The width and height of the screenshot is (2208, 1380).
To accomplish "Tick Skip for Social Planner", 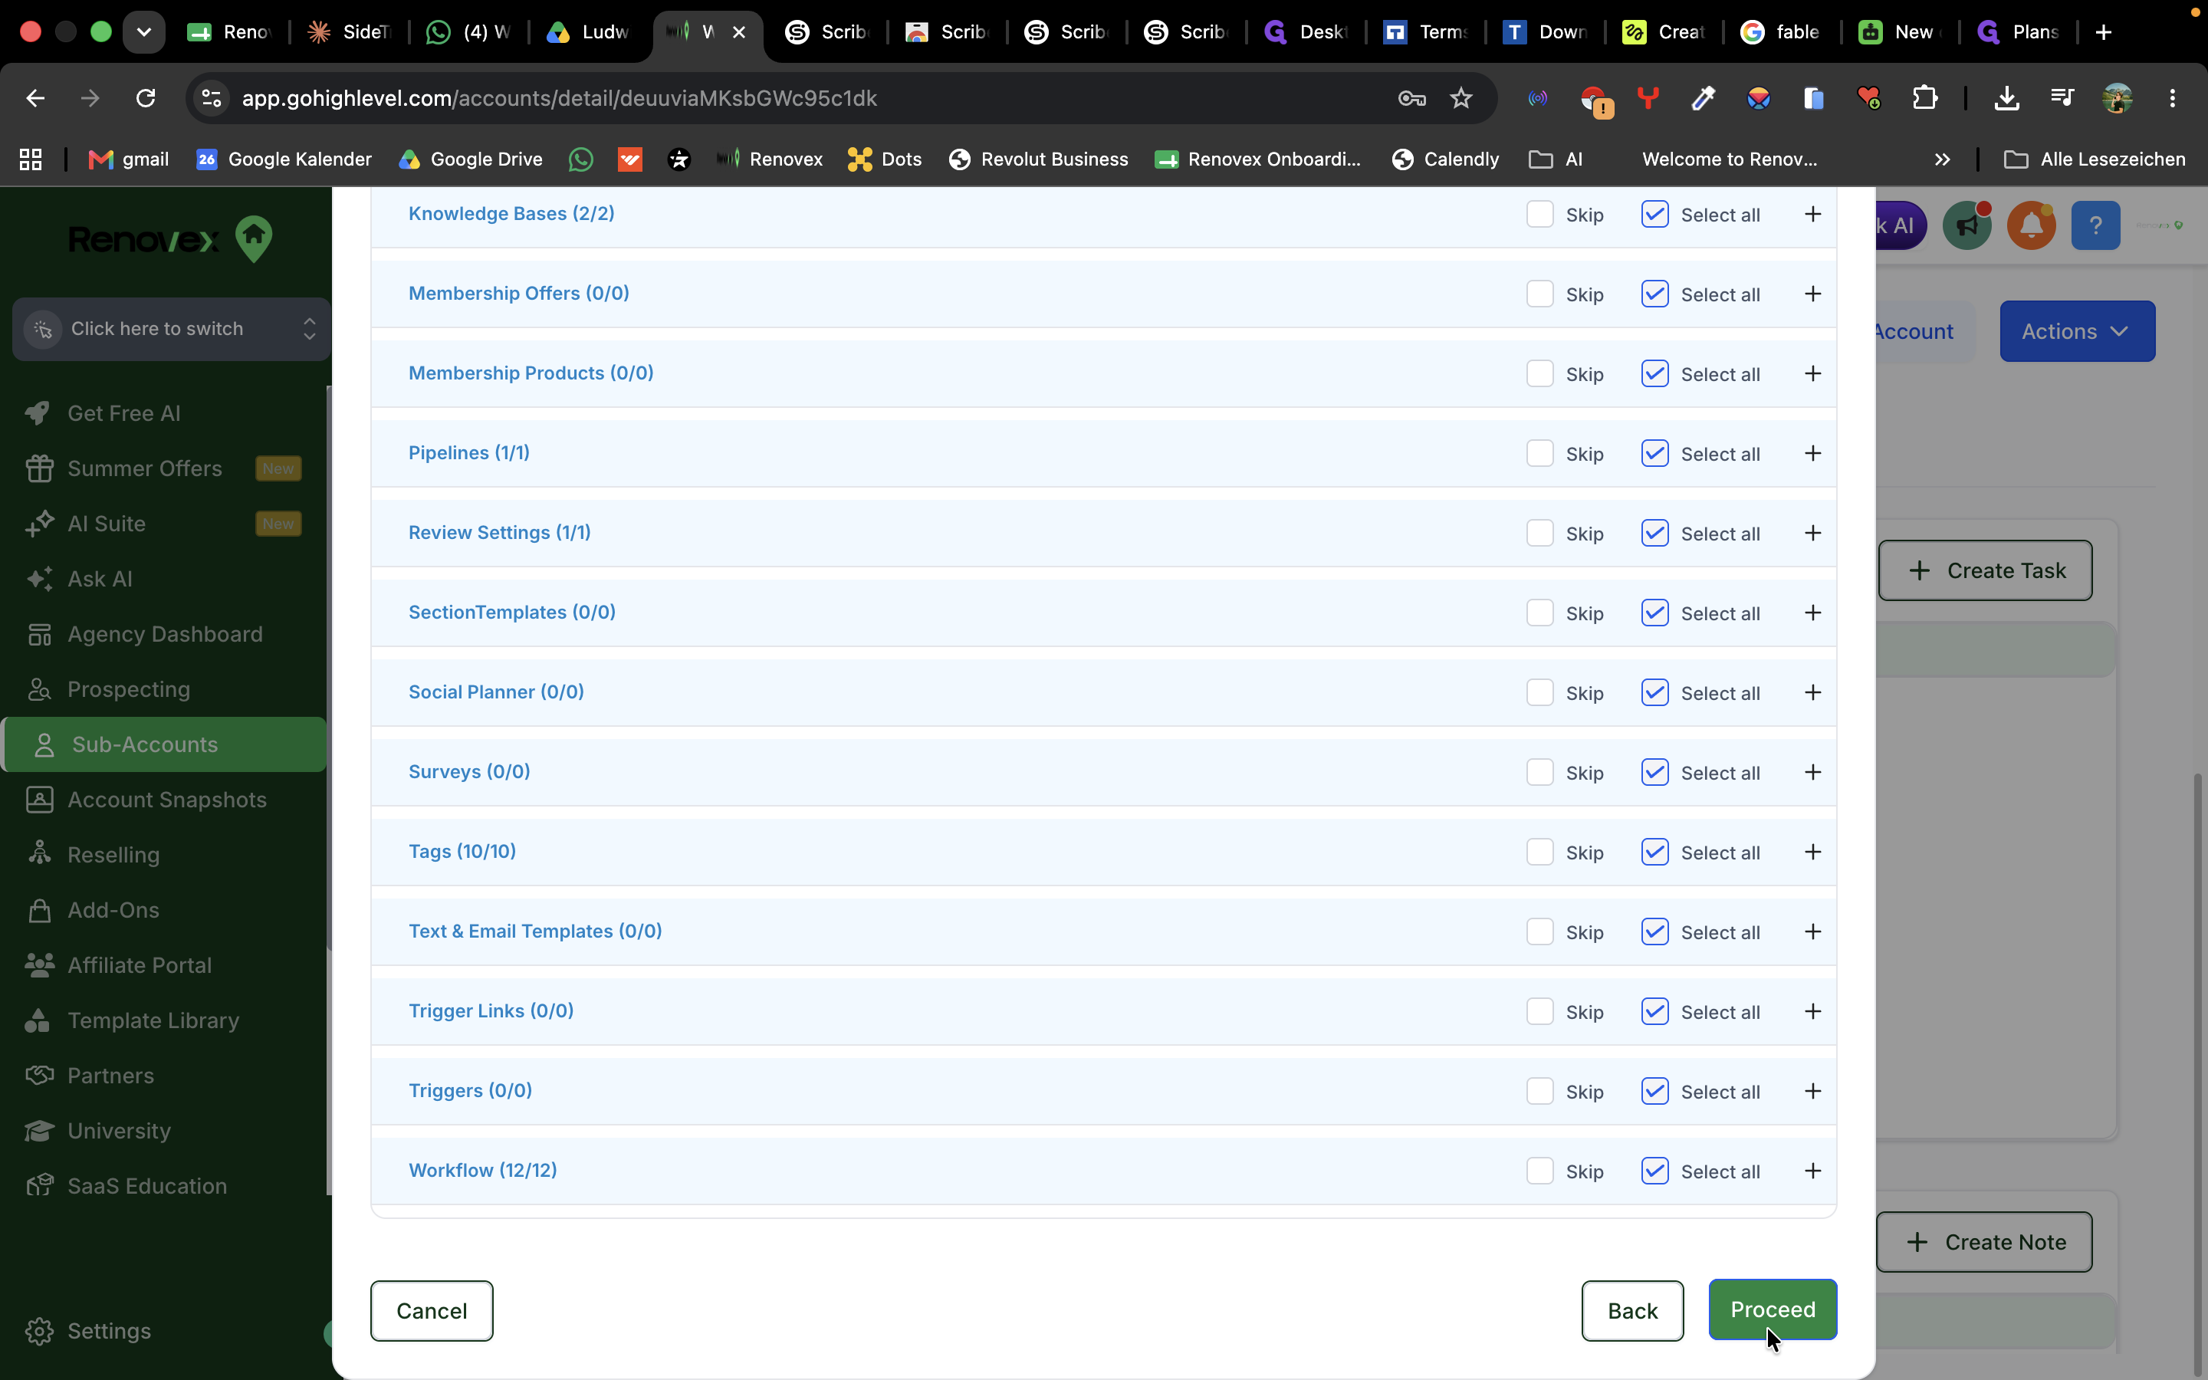I will [x=1539, y=693].
